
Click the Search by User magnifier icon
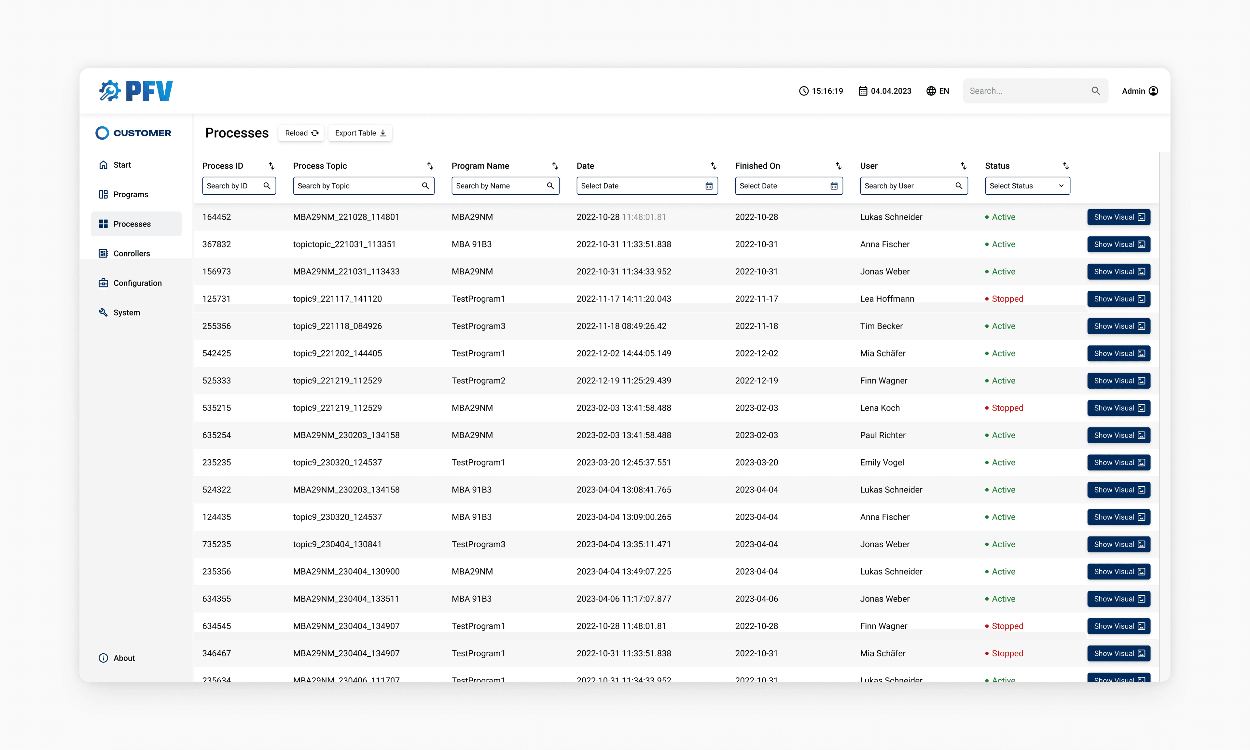click(959, 186)
